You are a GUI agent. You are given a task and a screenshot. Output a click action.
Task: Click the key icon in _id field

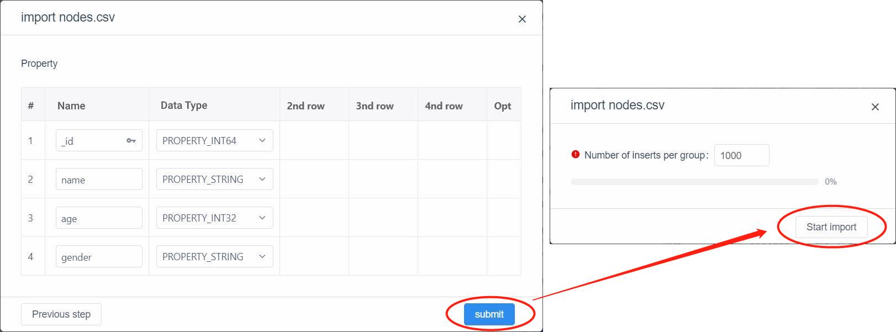tap(131, 141)
